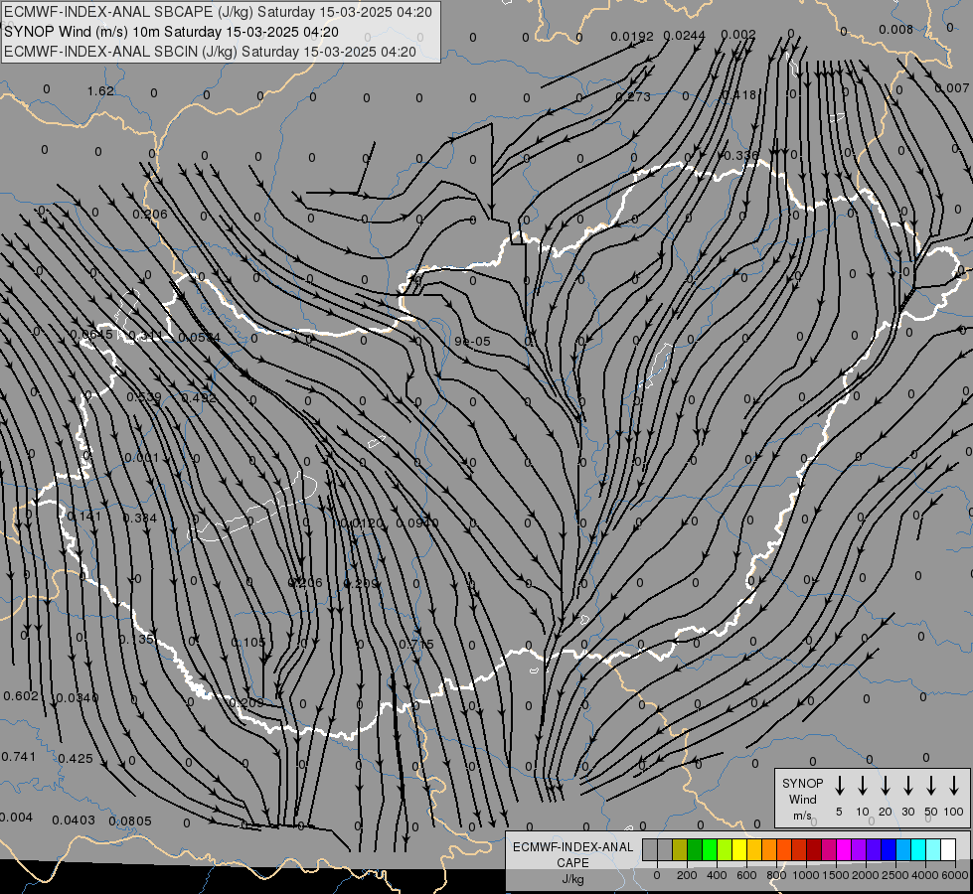Click the map value 0.539
Screen dimensions: 973x894
pyautogui.click(x=144, y=397)
